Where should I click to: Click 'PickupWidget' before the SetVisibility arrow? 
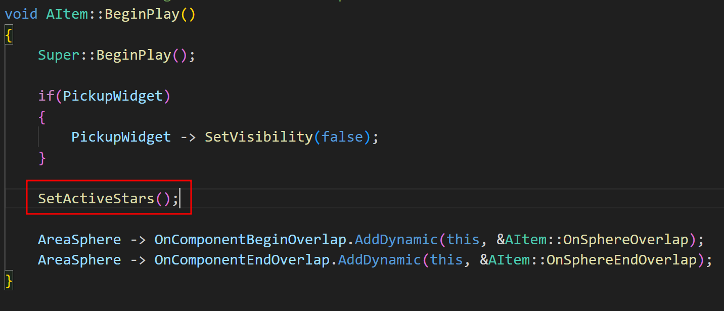[121, 137]
